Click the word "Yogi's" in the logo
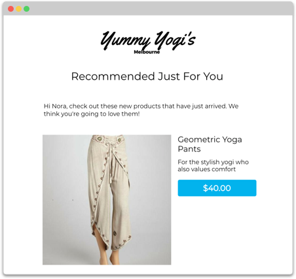This screenshot has height=279, width=296. 174,40
